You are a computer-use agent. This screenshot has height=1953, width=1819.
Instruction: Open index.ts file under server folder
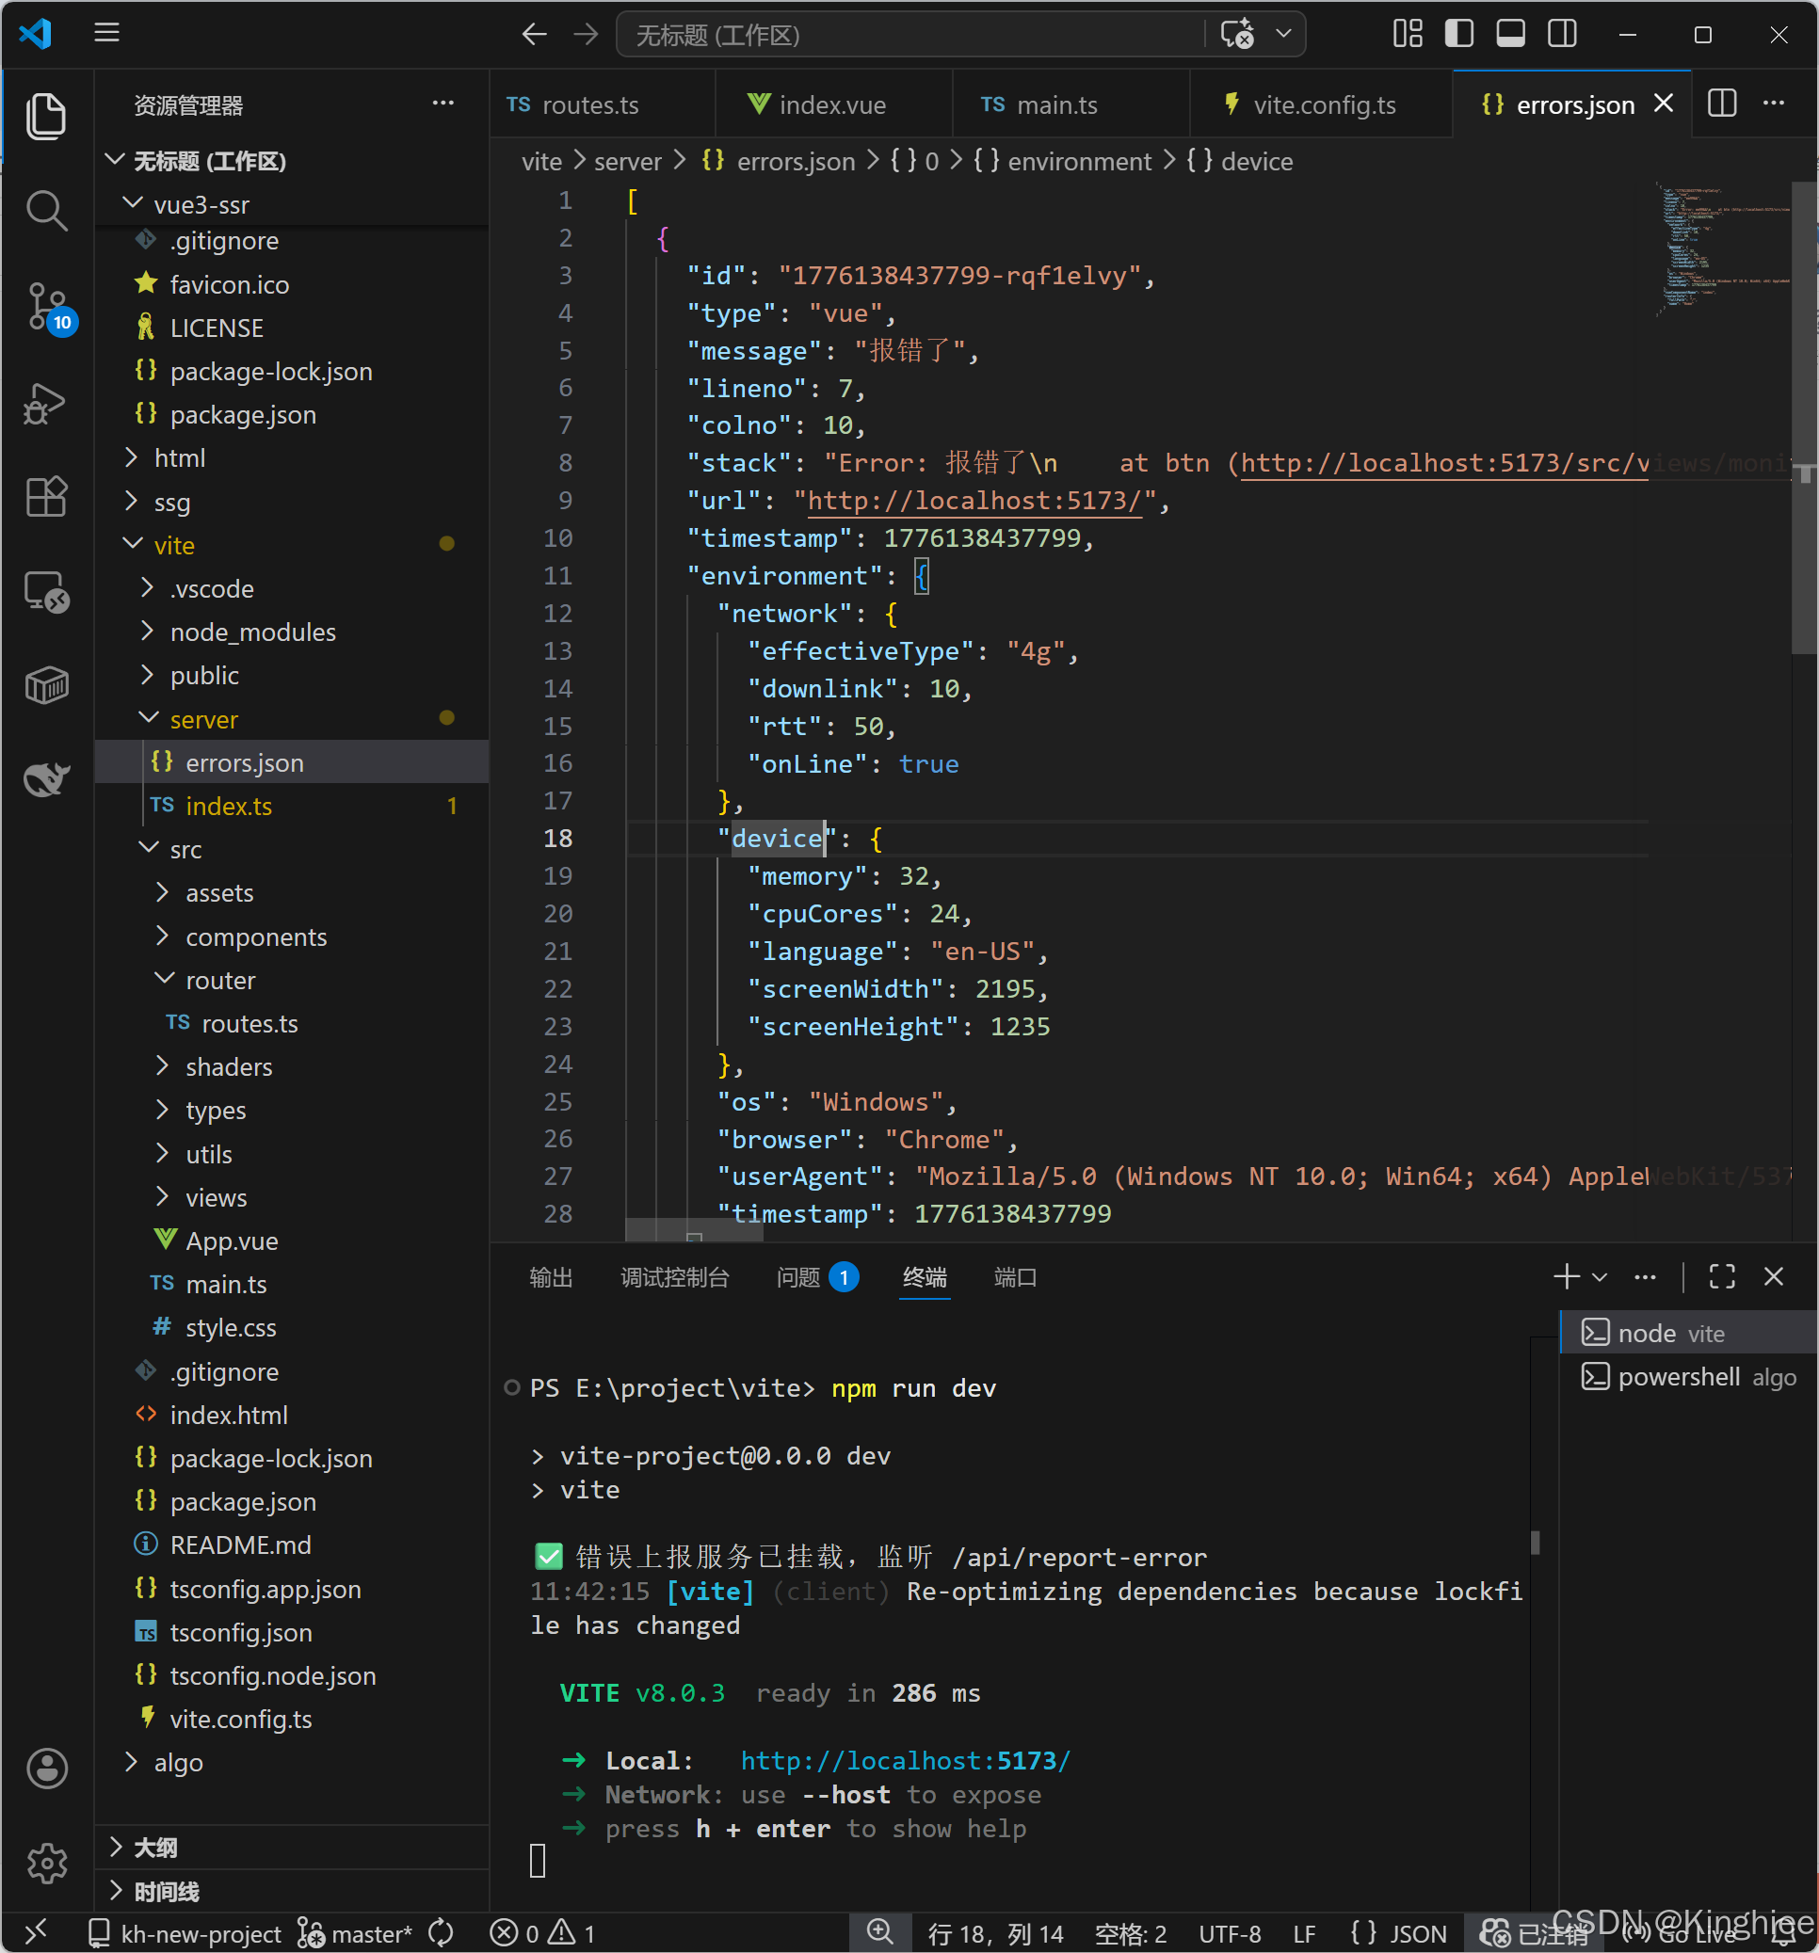point(228,806)
